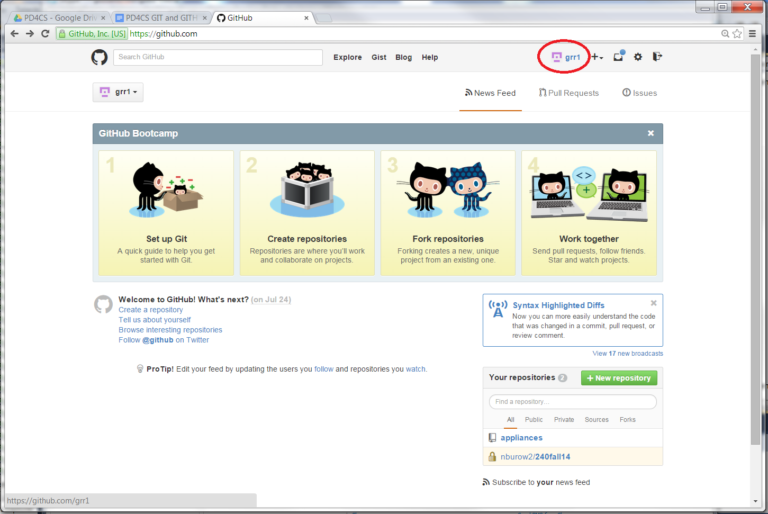Open the Fork repositories bootcamp card
The width and height of the screenshot is (768, 514).
(448, 213)
